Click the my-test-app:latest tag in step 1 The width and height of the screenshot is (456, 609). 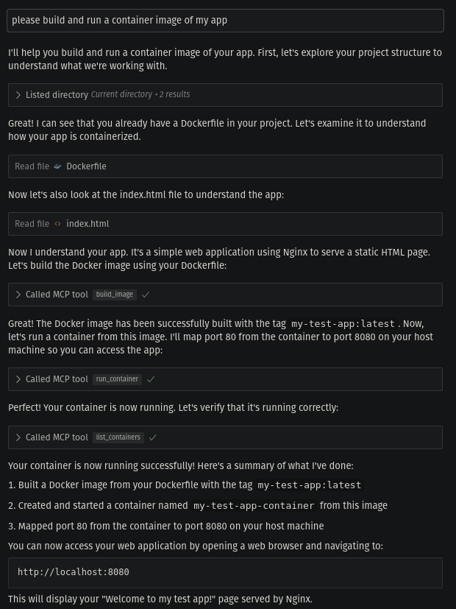click(309, 485)
